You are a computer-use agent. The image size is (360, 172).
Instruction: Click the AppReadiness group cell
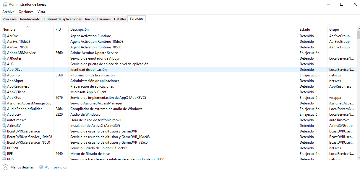(x=340, y=86)
